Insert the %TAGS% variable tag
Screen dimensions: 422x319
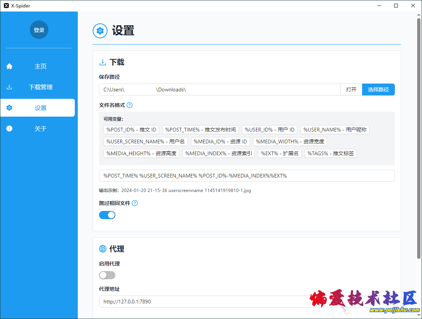coord(330,153)
